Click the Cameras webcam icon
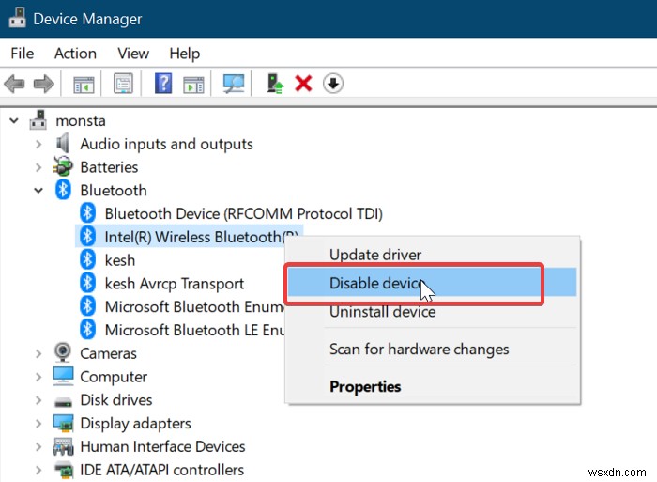The width and height of the screenshot is (657, 482). 63,352
